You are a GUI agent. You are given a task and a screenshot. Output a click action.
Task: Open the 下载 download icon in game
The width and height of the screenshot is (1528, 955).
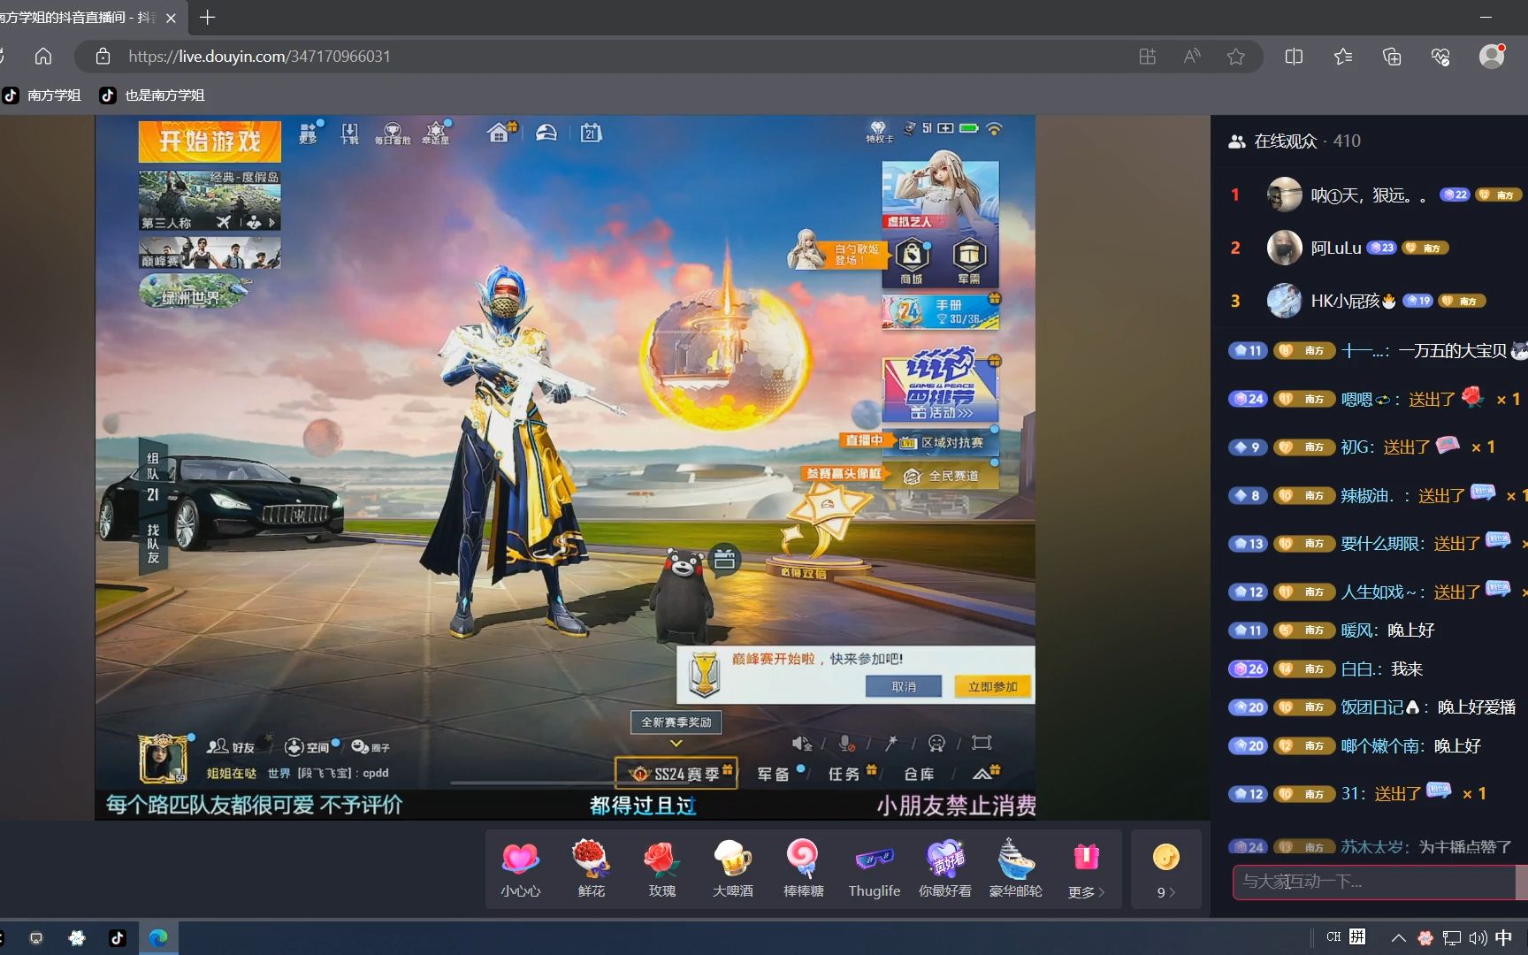pyautogui.click(x=350, y=134)
